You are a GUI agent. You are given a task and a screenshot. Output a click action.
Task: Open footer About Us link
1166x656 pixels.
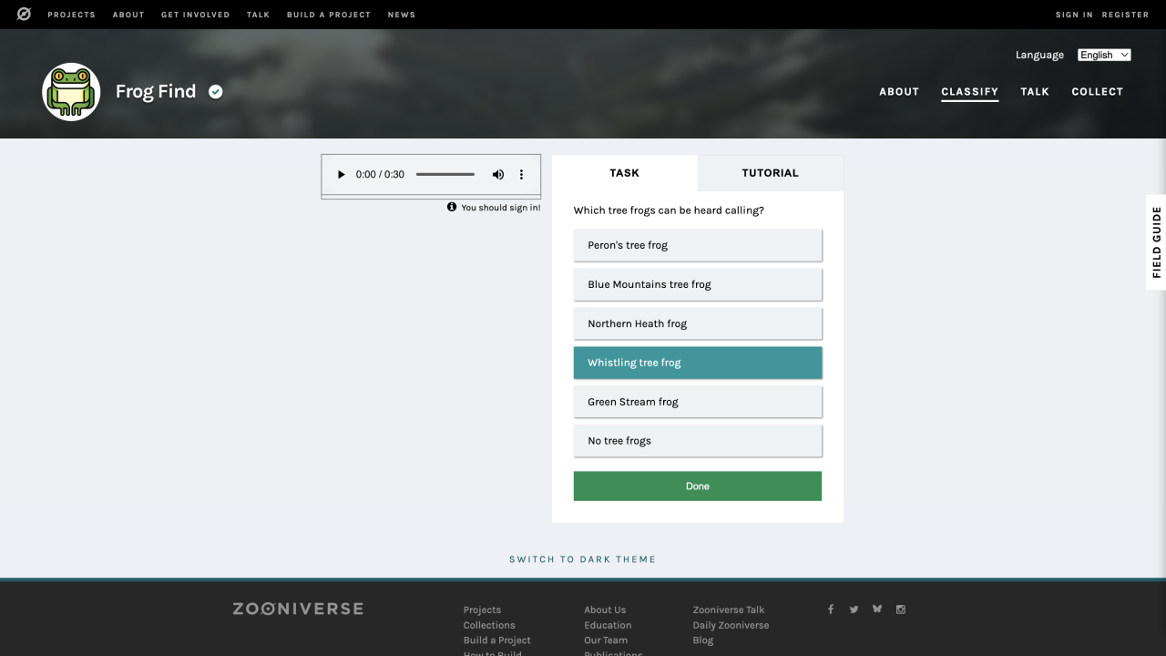pos(605,610)
